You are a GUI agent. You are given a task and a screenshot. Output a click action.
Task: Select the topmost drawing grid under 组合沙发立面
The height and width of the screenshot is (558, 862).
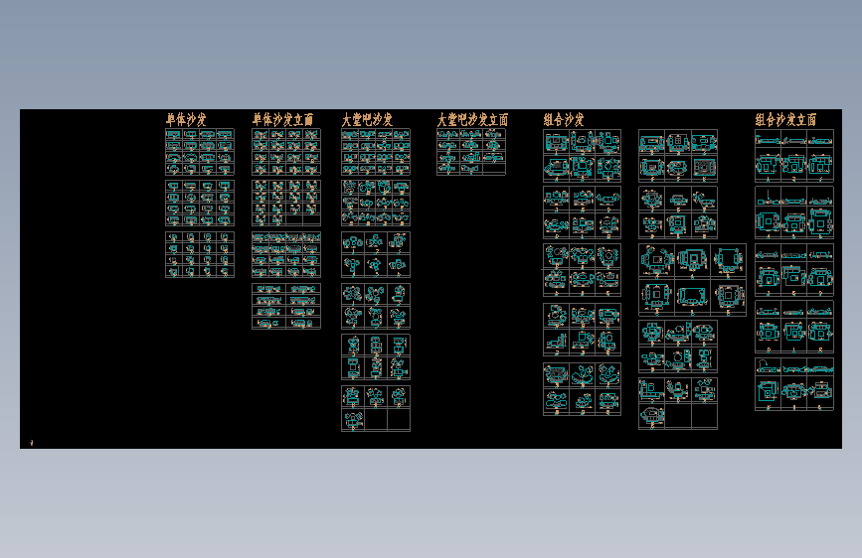794,156
